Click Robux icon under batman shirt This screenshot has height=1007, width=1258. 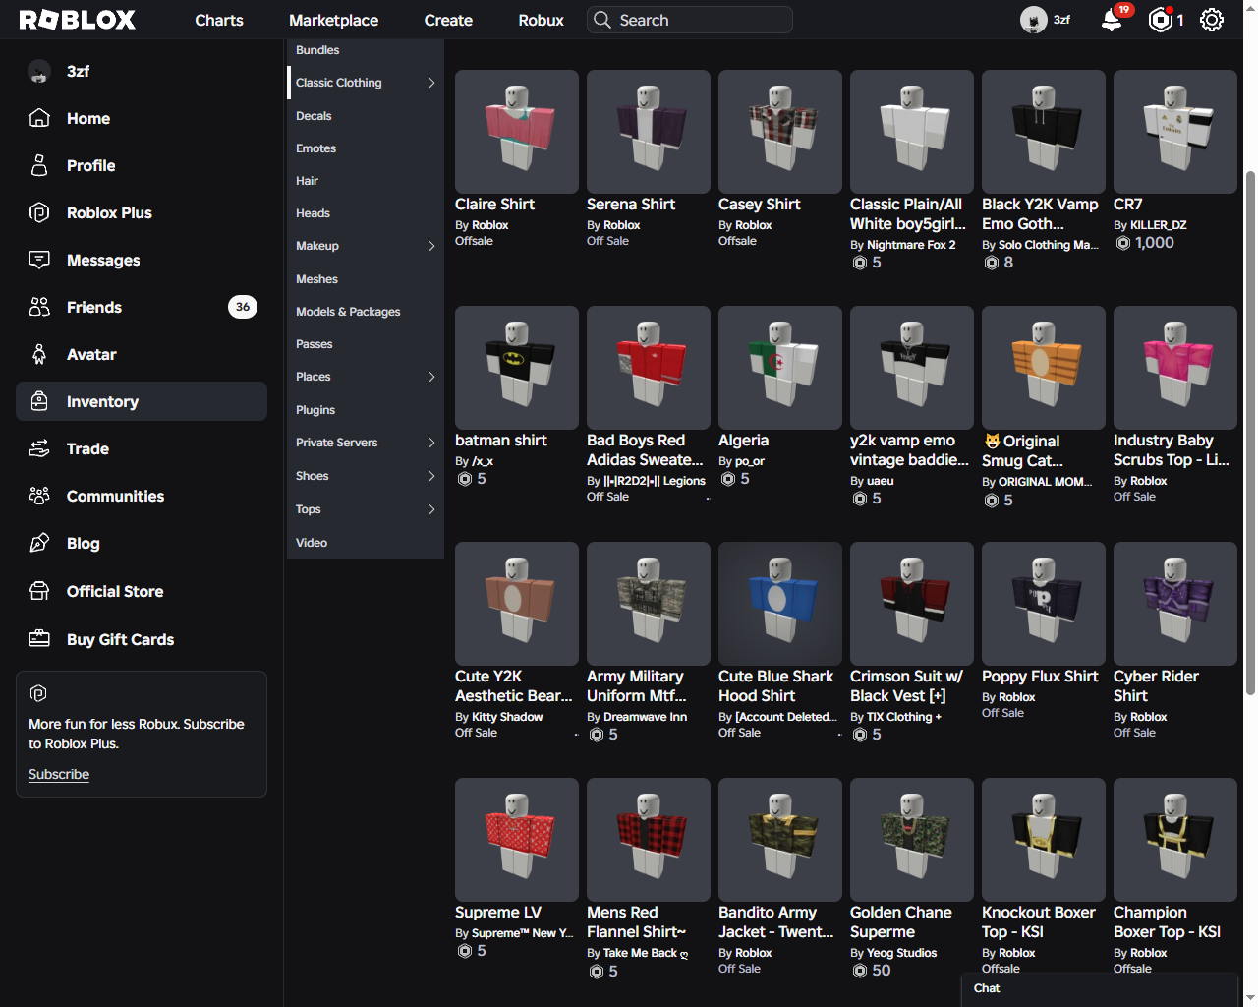pyautogui.click(x=465, y=479)
